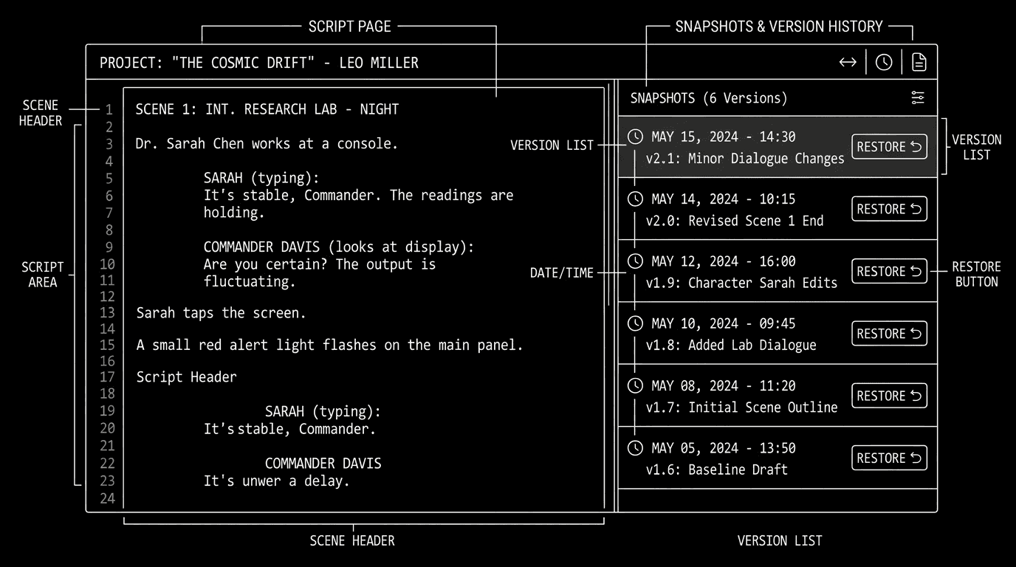The image size is (1016, 567).
Task: Expand the SNAPSHOTS (6 Versions) header
Action: tap(708, 97)
